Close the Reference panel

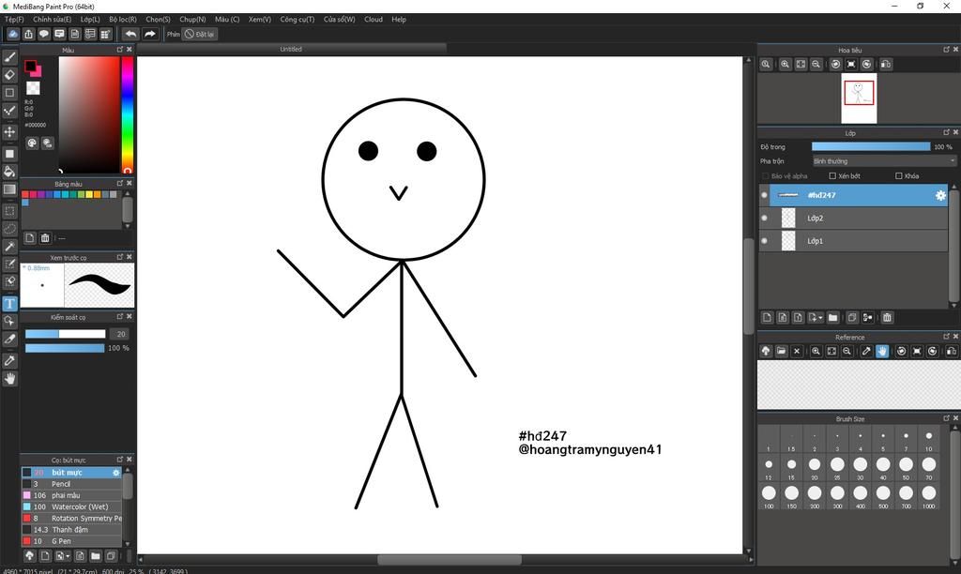954,337
